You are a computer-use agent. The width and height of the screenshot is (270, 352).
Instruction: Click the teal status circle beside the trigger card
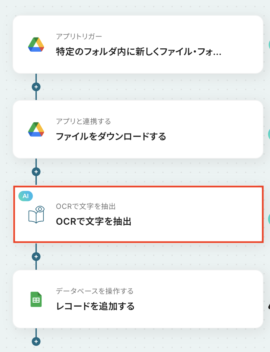(x=269, y=45)
